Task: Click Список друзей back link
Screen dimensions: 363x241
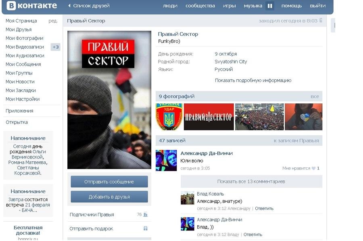Action: click(91, 6)
